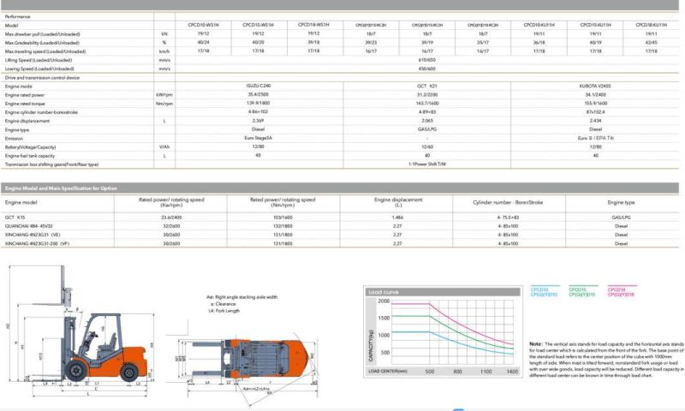The image size is (685, 411).
Task: Select the "Engine mode" row label
Action: (x=18, y=86)
